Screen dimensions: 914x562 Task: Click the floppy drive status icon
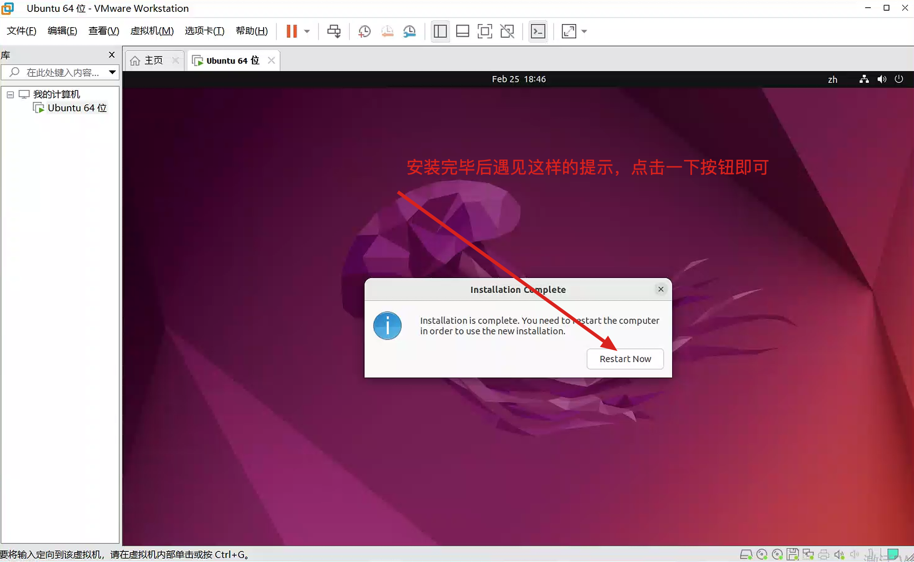click(x=793, y=554)
